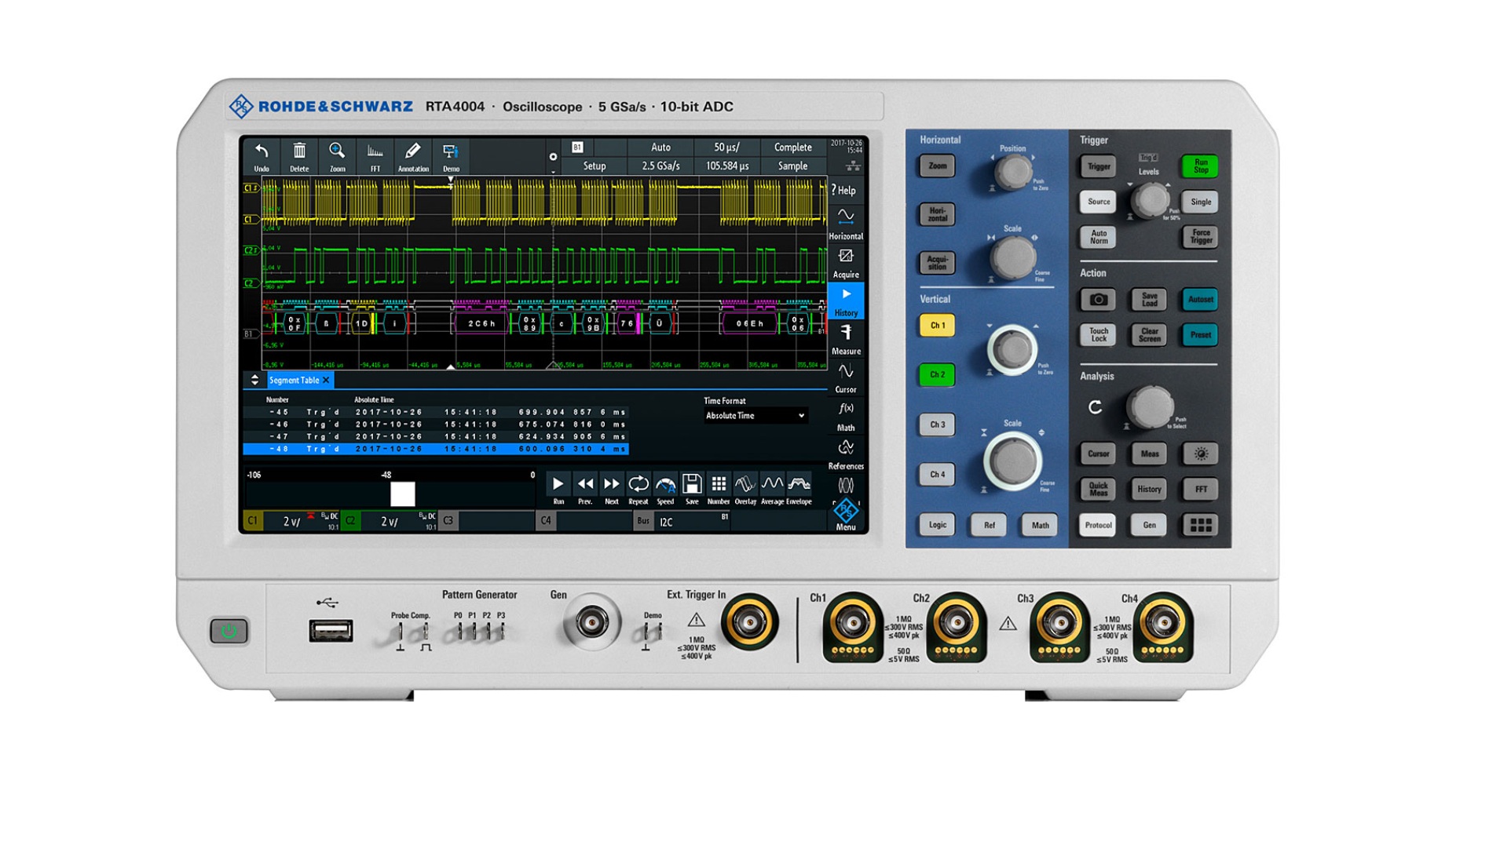This screenshot has height=860, width=1500.
Task: Open the 2.5 GSa/s sample rate field
Action: [660, 166]
